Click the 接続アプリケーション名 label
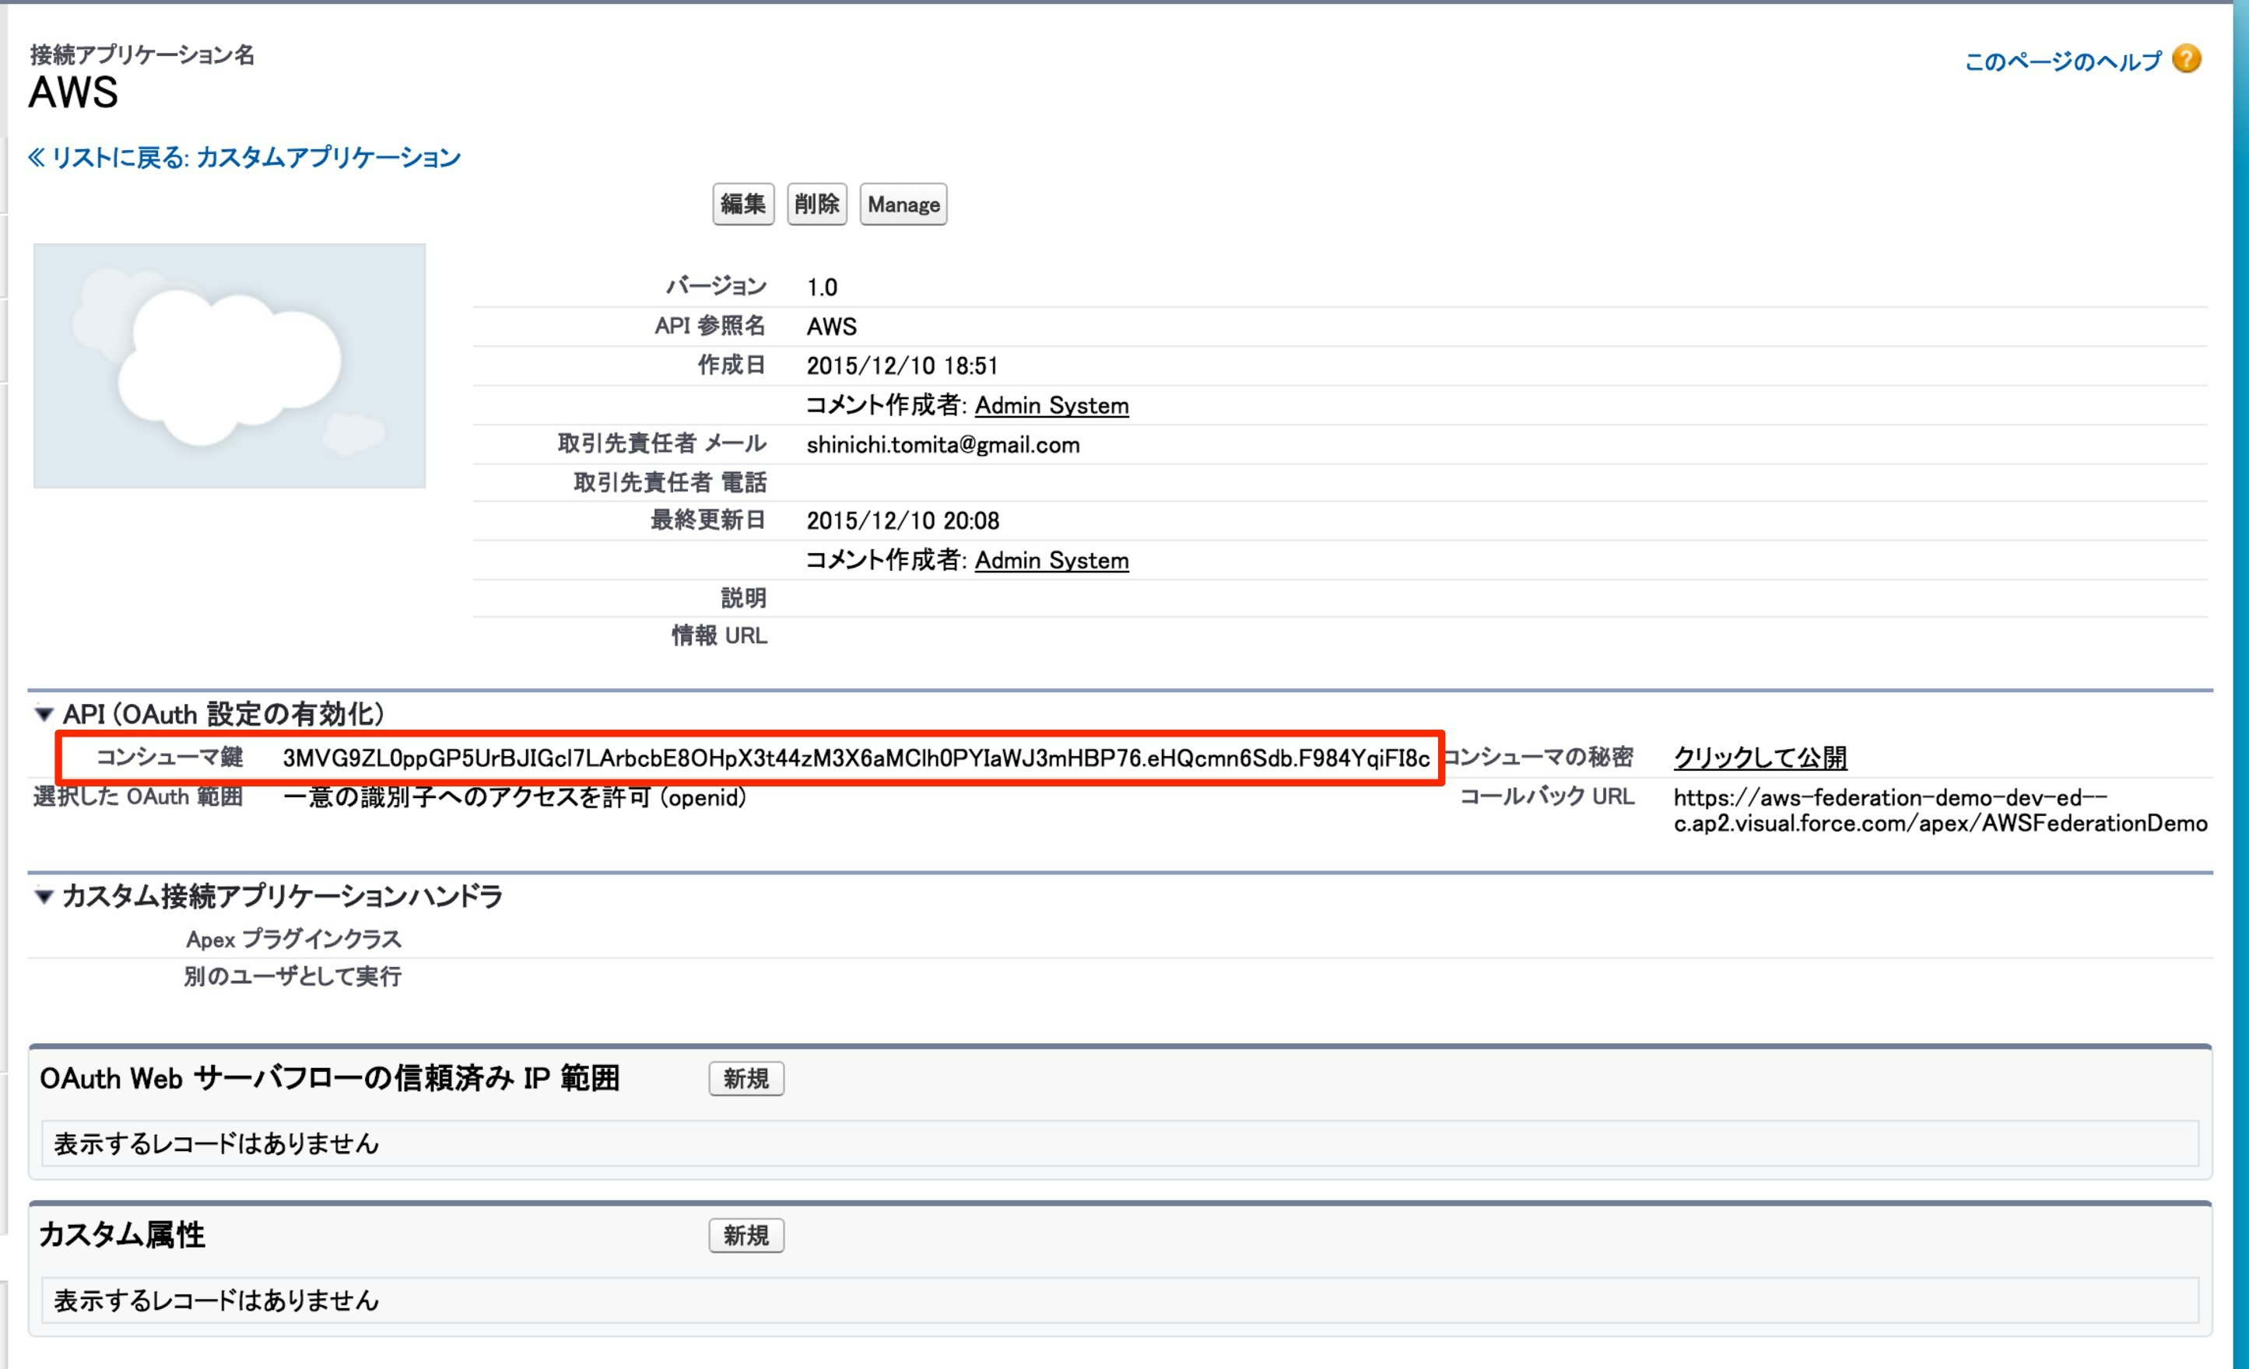This screenshot has width=2249, height=1369. point(142,54)
